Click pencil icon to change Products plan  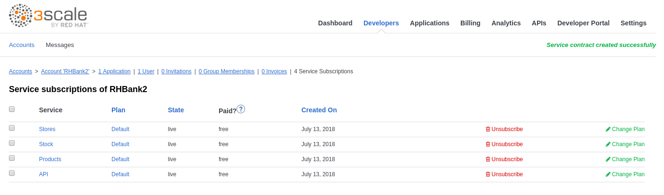(608, 159)
